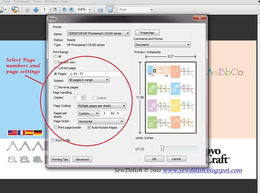Click pages per sheet rows field 4

(119, 113)
